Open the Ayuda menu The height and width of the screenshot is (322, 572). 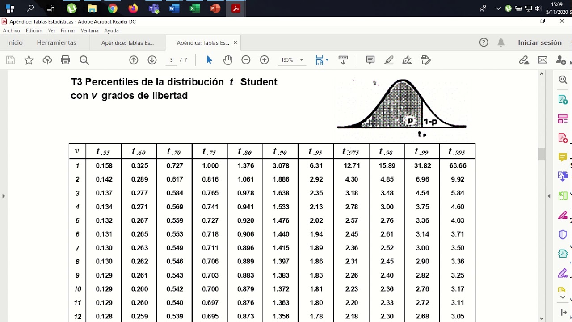(111, 30)
